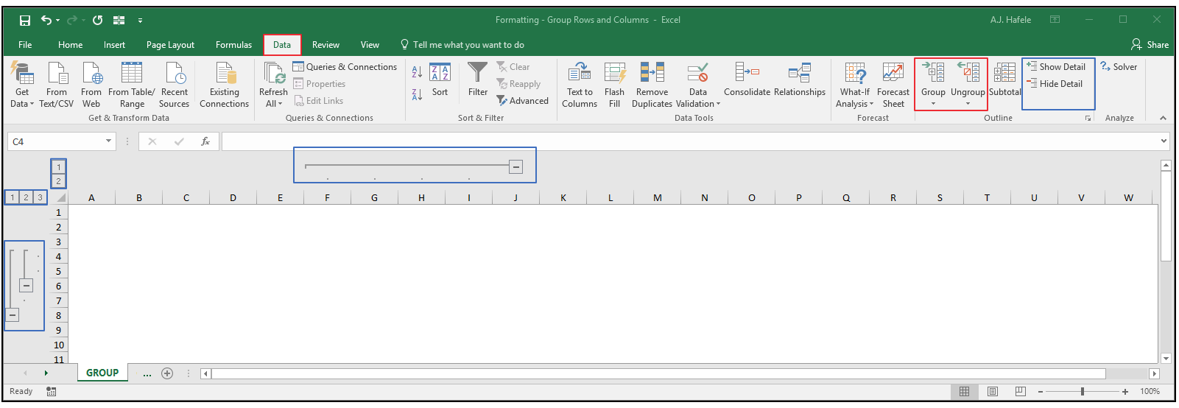The width and height of the screenshot is (1179, 408).
Task: Open Page Layout tab
Action: click(x=170, y=45)
